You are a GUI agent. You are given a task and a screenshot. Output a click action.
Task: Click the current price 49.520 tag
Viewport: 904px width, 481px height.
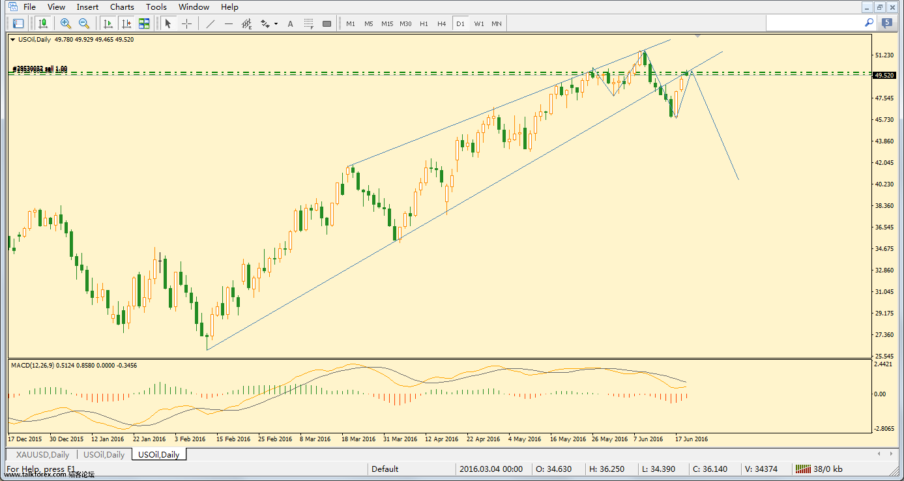(884, 76)
